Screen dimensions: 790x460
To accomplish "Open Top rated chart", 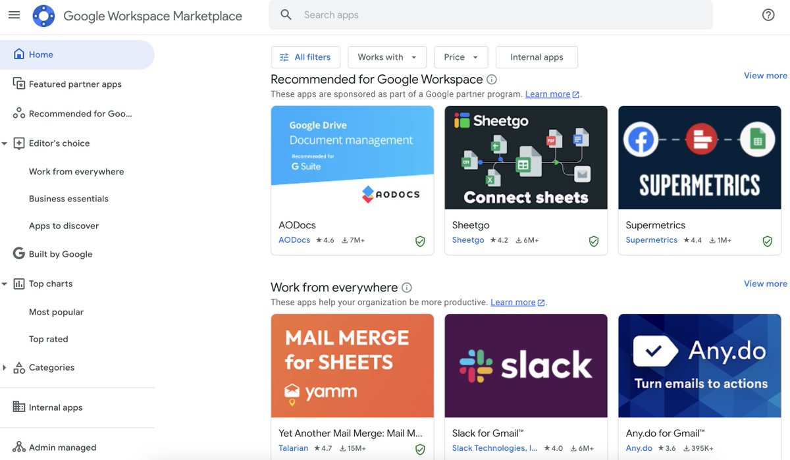I will click(x=49, y=339).
